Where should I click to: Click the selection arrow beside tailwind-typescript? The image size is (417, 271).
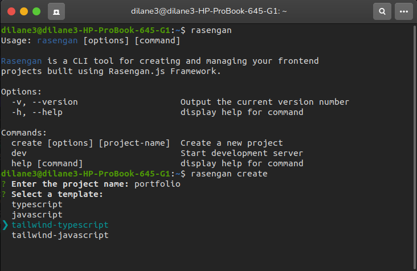point(5,225)
